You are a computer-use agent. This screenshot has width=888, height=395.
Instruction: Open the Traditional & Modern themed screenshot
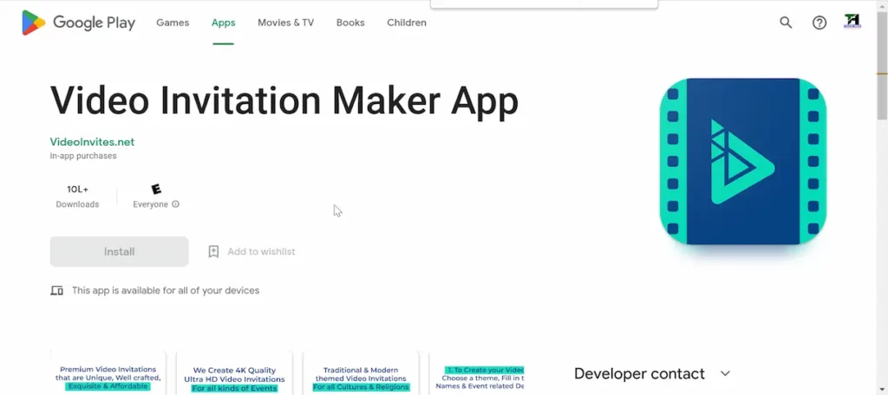tap(361, 372)
